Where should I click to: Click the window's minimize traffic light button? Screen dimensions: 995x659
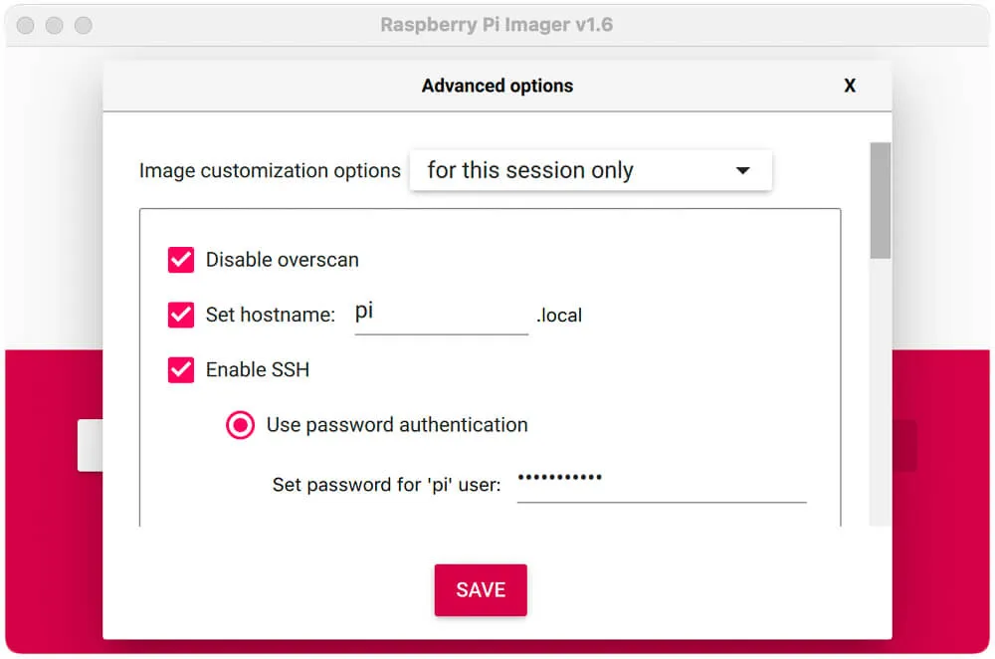55,26
